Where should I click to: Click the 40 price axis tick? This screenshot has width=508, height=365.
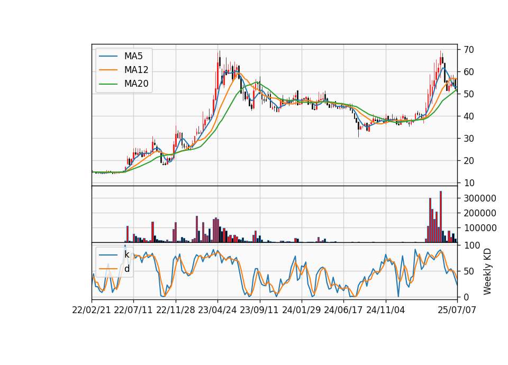pyautogui.click(x=469, y=116)
